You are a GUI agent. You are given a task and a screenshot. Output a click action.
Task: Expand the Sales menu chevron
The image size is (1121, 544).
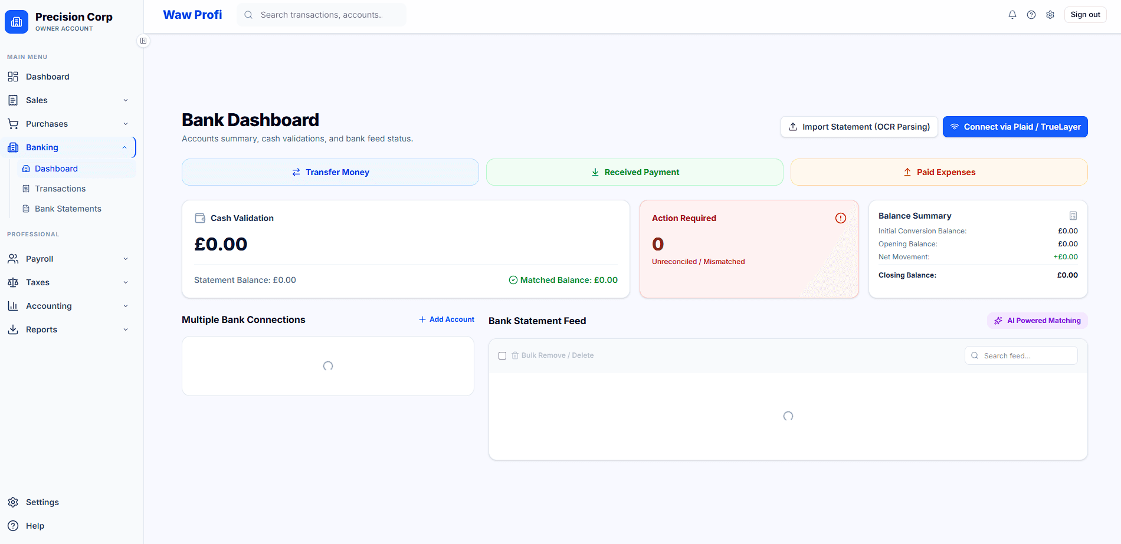pyautogui.click(x=126, y=100)
